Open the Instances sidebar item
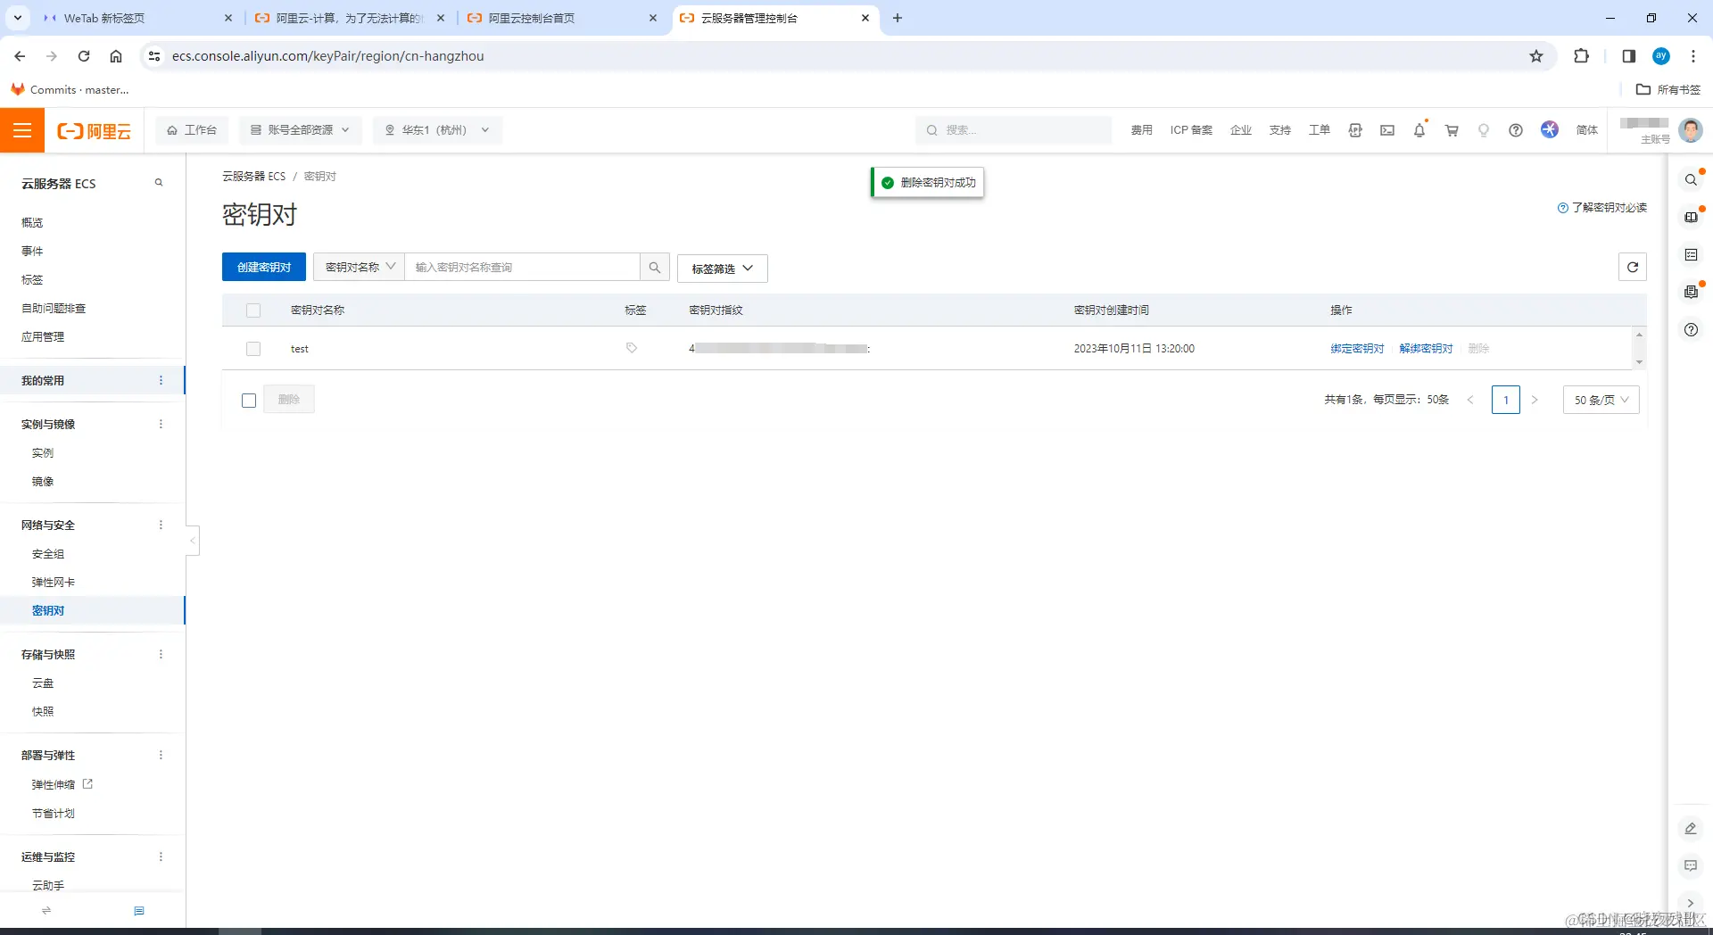1713x935 pixels. point(43,453)
